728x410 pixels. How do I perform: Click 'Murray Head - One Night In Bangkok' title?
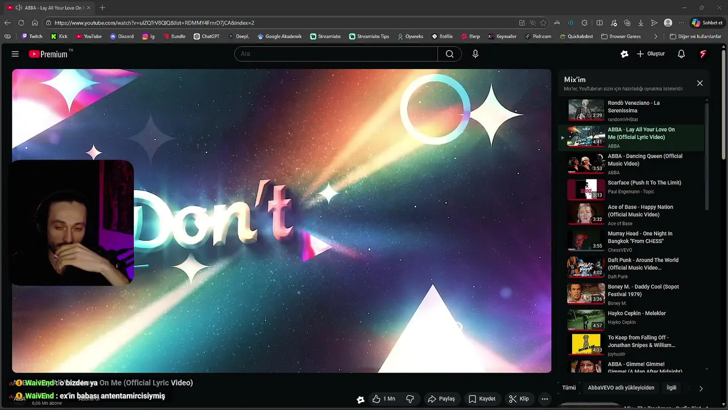(x=640, y=237)
